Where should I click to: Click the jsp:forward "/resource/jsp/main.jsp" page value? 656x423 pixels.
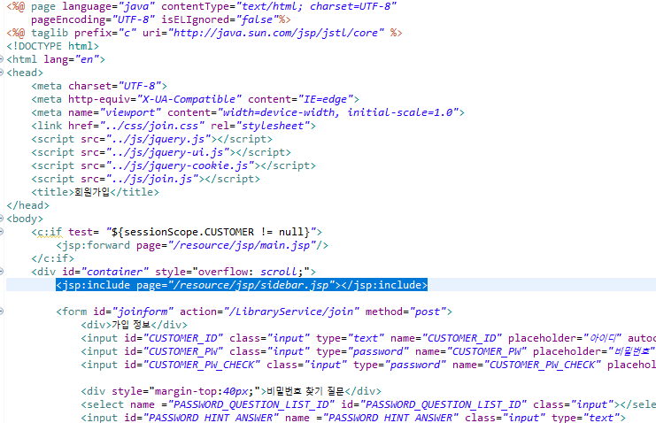coord(242,245)
